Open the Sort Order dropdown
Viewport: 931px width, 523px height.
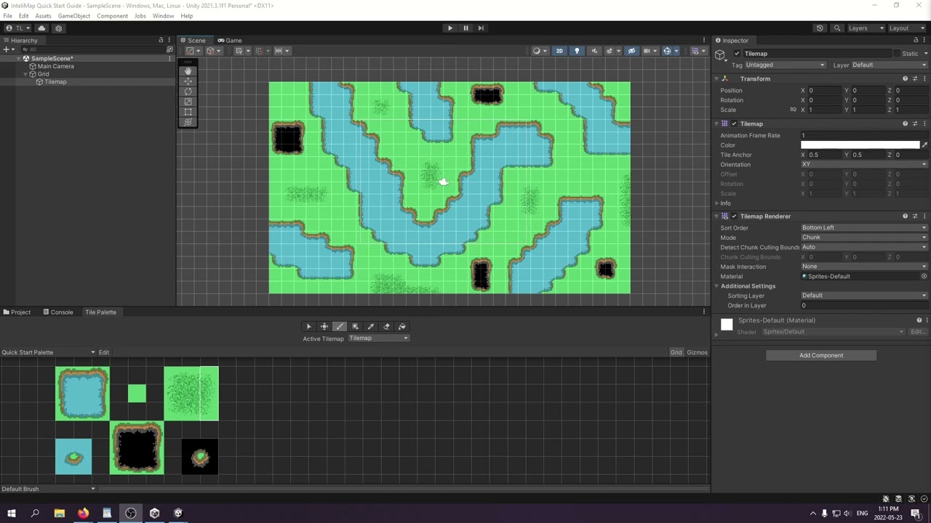(x=864, y=228)
